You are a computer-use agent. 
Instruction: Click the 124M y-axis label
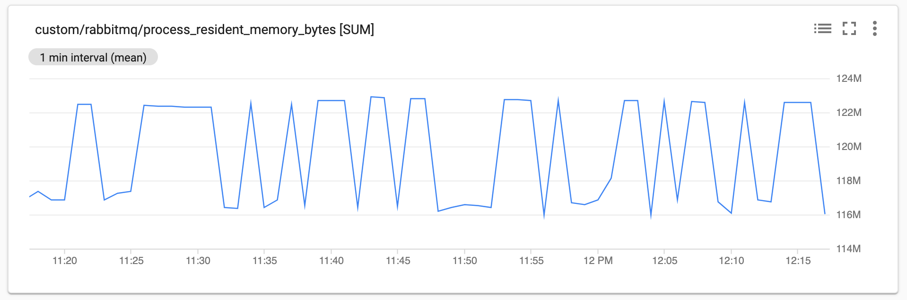click(x=848, y=79)
